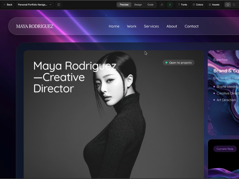This screenshot has height=179, width=239.
Task: Click the Back button in the top bar
Action: tap(8, 4)
